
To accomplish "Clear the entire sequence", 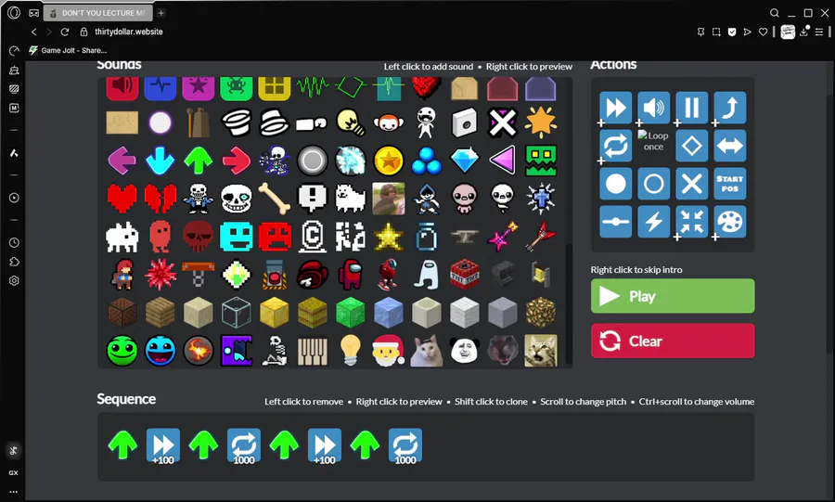I will pos(673,341).
